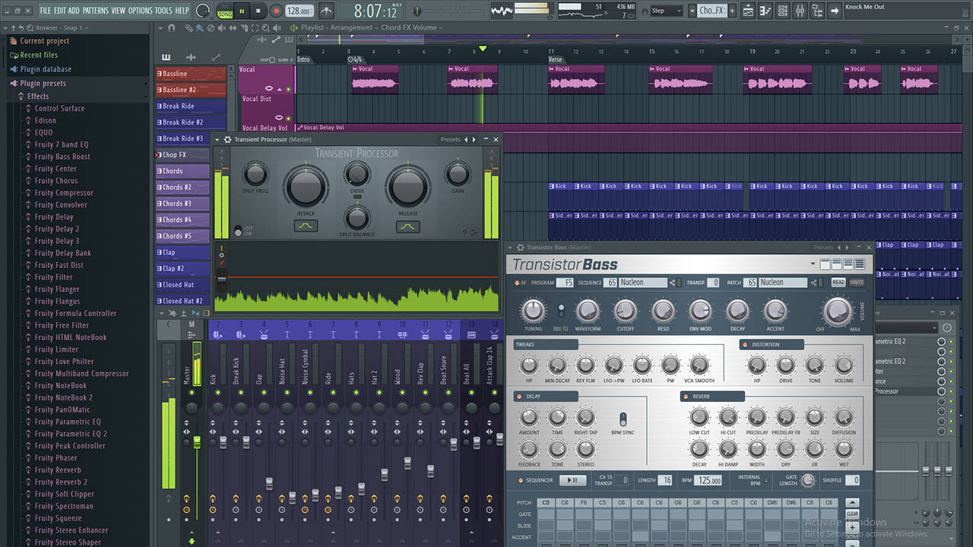The height and width of the screenshot is (547, 973).
Task: Go to next Transient Processor preset arrow
Action: pyautogui.click(x=474, y=140)
